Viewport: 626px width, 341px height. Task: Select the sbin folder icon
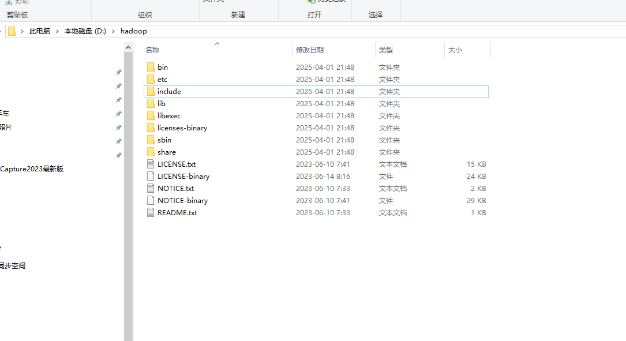click(151, 140)
